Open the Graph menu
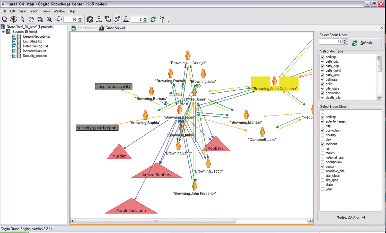 (34, 11)
